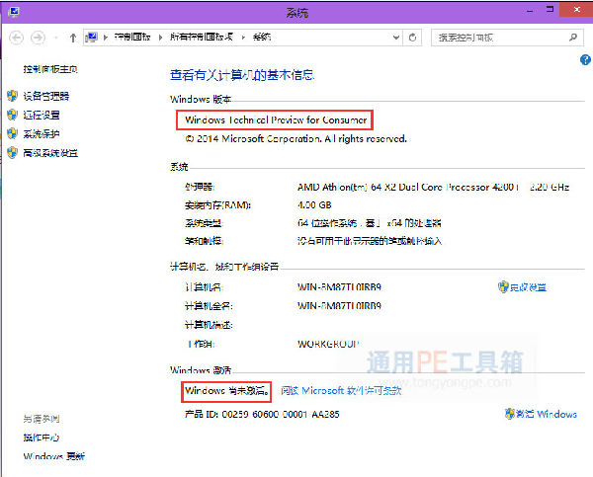Select full computer name value beside 计算机全名

pyautogui.click(x=339, y=306)
